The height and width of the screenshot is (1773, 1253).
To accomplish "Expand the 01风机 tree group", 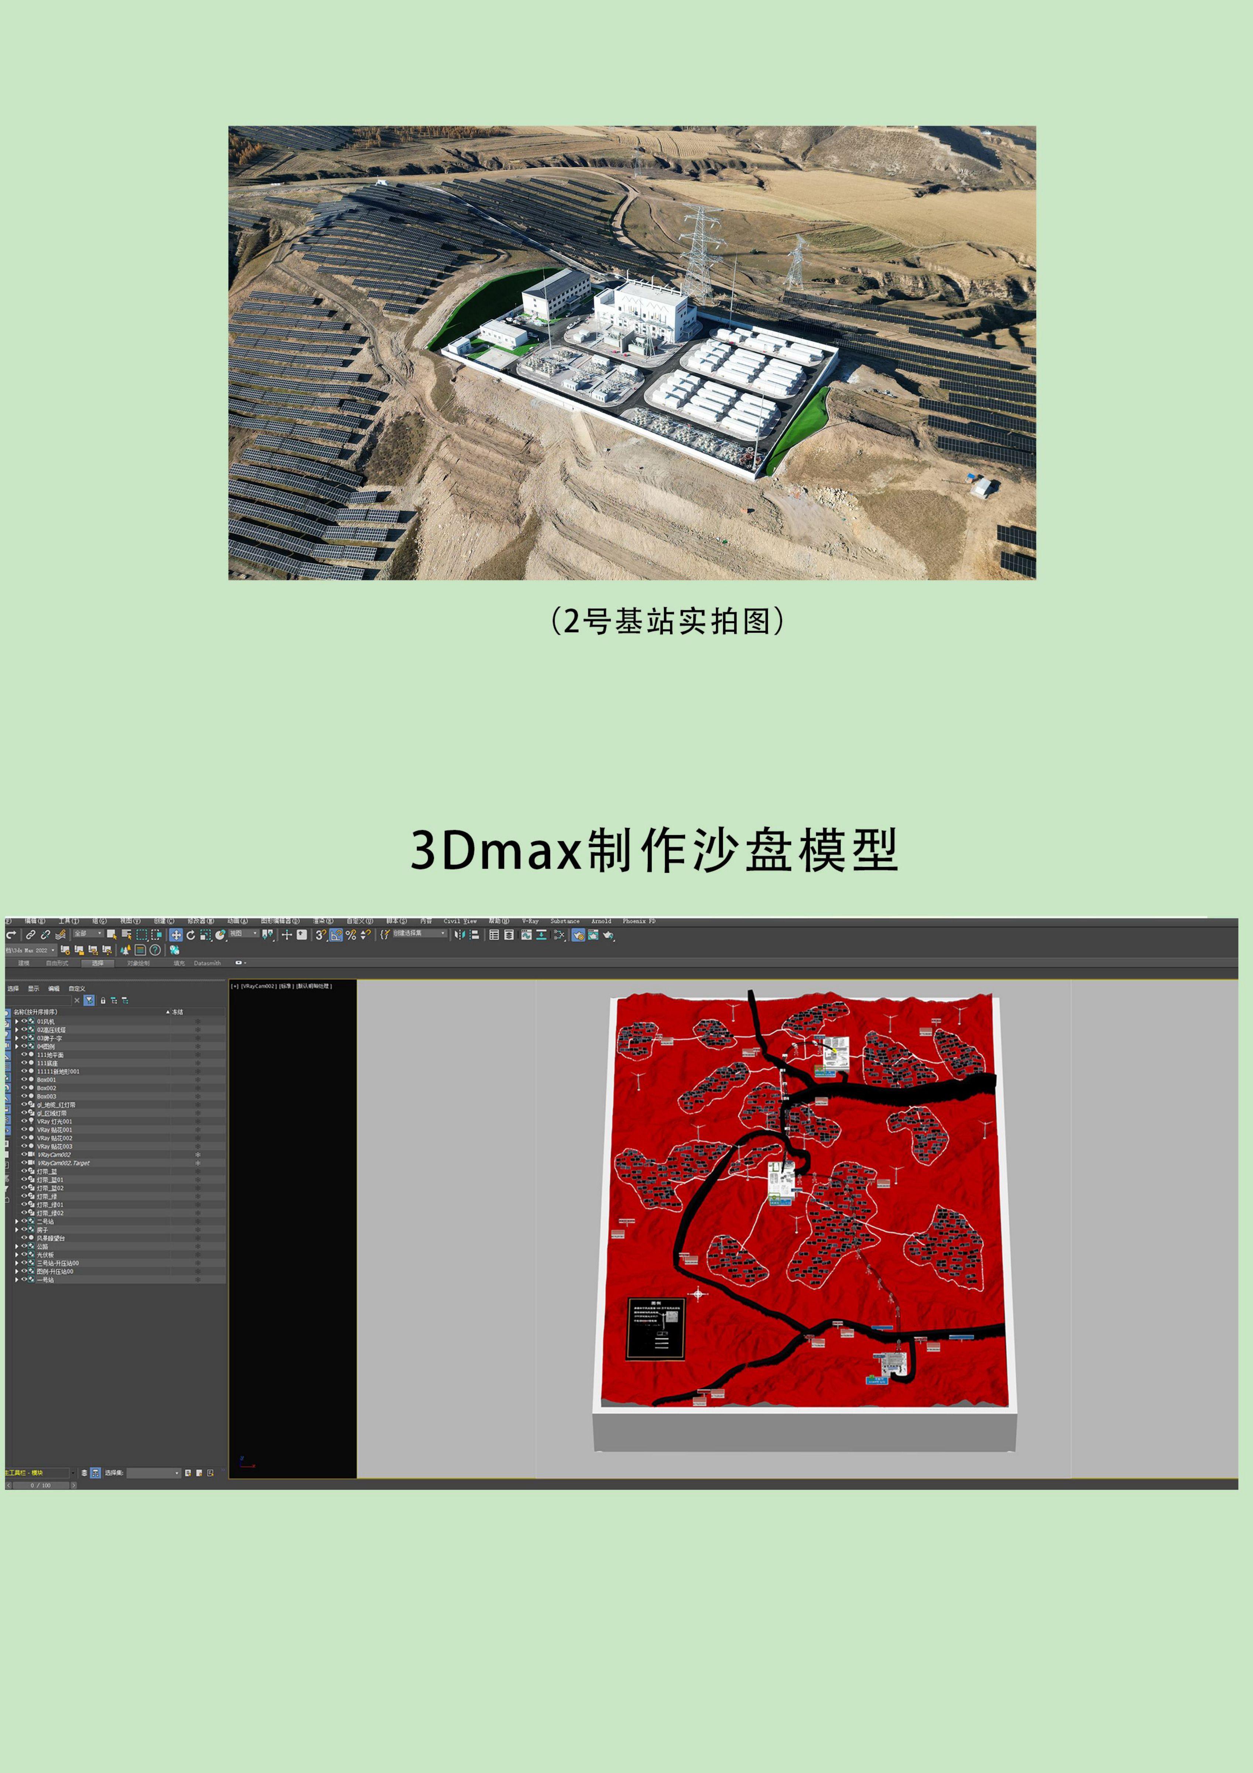I will coord(16,1022).
